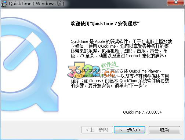Click the window title QuickTime (Windows 版)
This screenshot has height=140, width=185.
click(36, 4)
